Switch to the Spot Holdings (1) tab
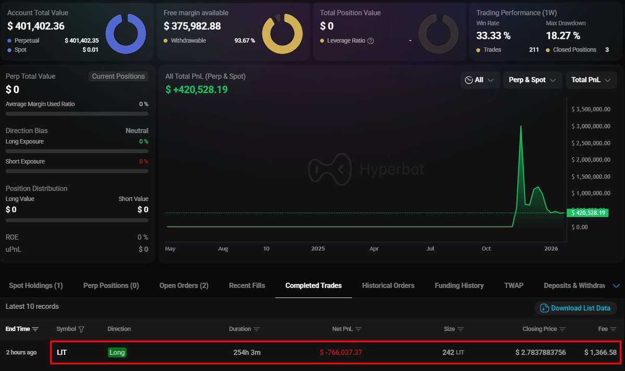The image size is (625, 371). [36, 286]
